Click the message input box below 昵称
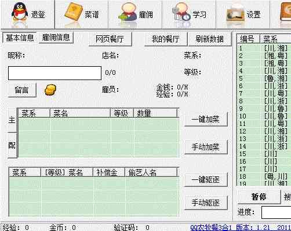Viewport: 291px width, 231px height. pos(54,73)
